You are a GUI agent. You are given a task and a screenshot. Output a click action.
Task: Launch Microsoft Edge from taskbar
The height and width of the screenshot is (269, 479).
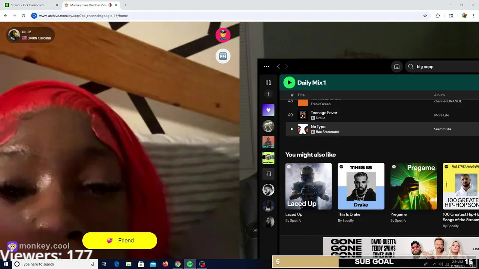coord(116,264)
